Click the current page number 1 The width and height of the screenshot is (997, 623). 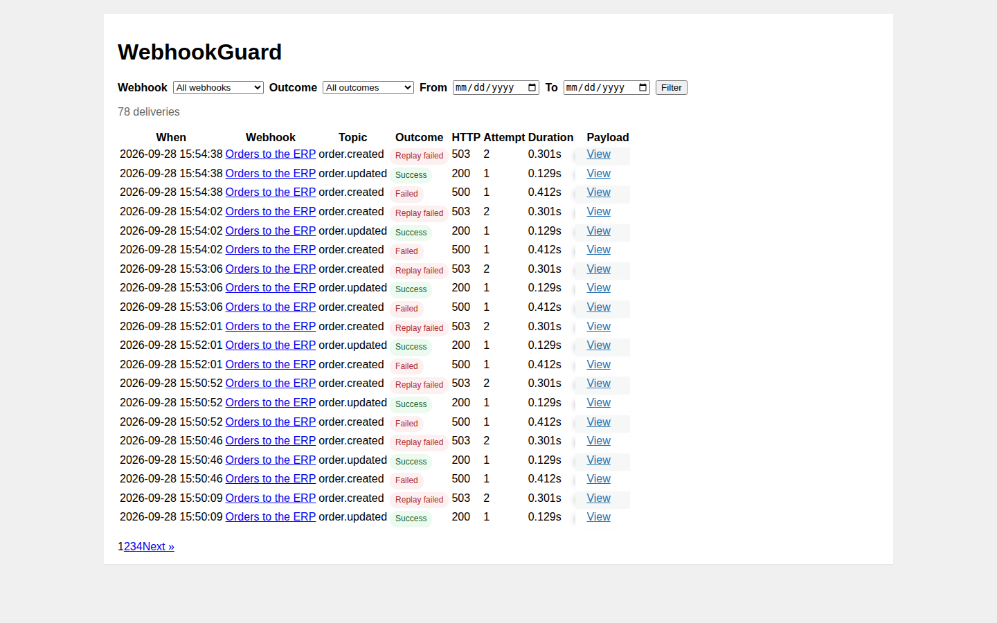pos(120,546)
